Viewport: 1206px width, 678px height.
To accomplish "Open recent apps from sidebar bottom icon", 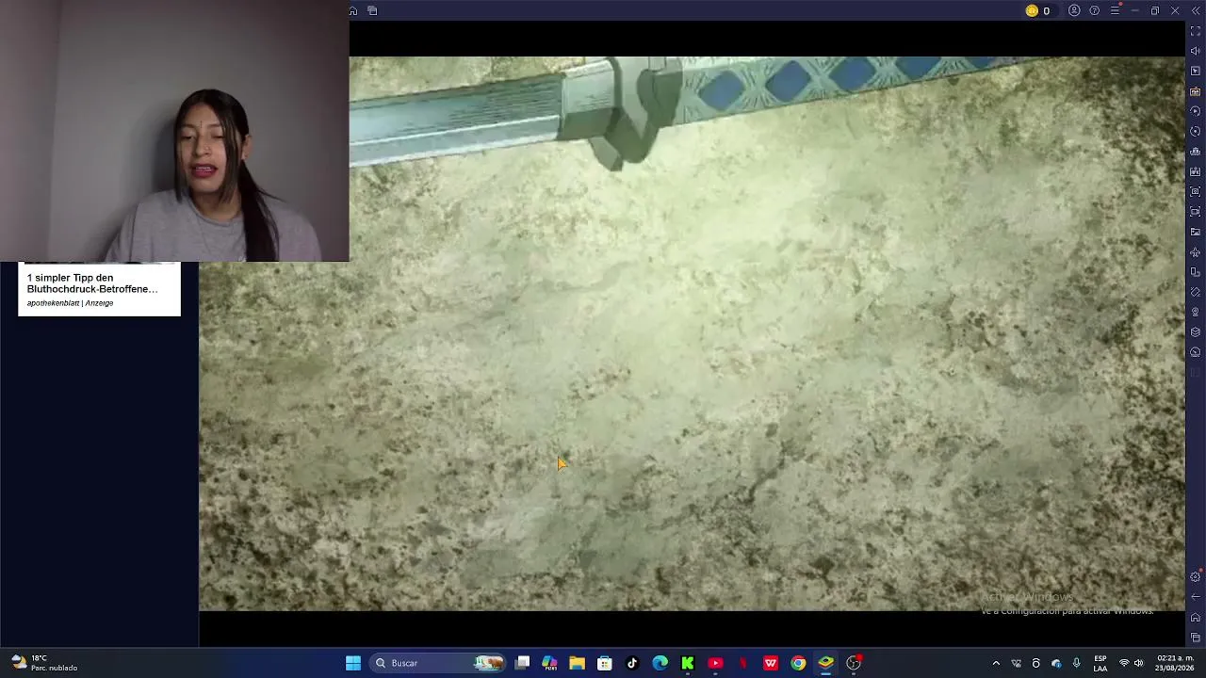I will pyautogui.click(x=1196, y=638).
